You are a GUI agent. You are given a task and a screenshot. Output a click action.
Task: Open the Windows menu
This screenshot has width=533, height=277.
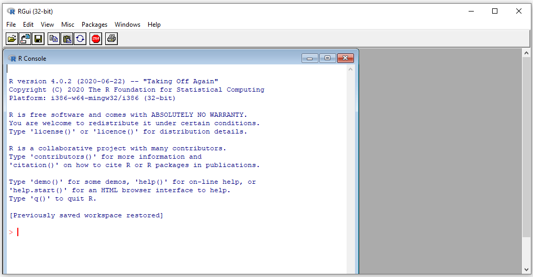tap(127, 25)
